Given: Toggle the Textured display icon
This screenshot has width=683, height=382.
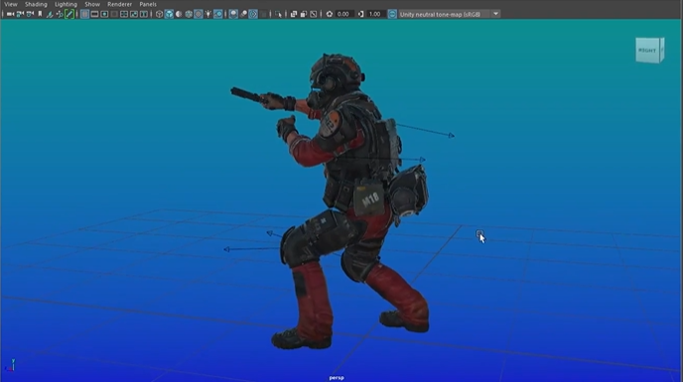Looking at the screenshot, I should click(199, 14).
